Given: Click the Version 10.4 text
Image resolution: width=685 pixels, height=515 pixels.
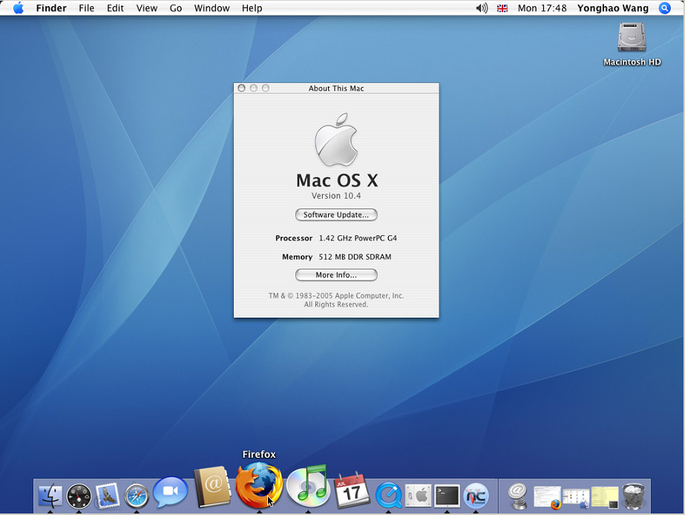Looking at the screenshot, I should [x=336, y=196].
